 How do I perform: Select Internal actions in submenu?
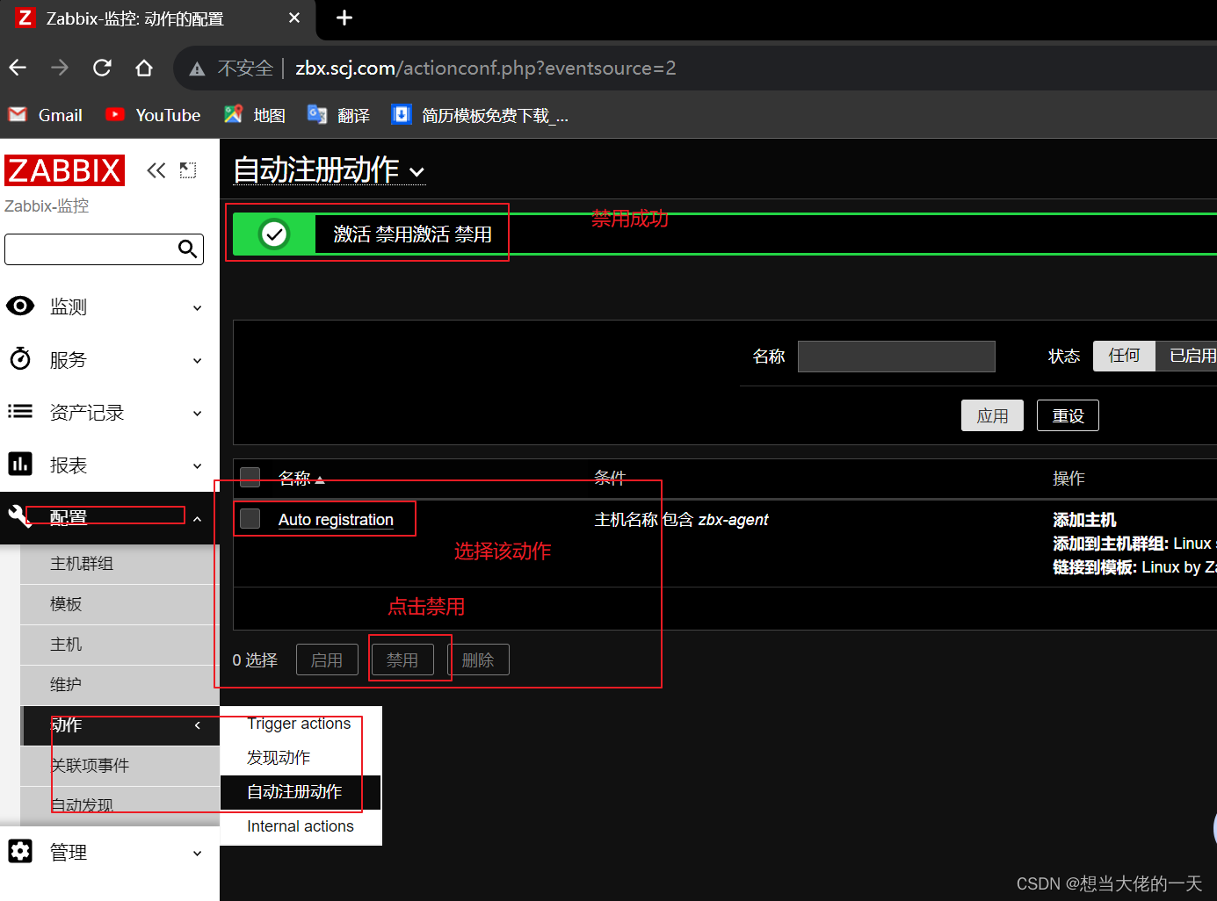click(301, 826)
